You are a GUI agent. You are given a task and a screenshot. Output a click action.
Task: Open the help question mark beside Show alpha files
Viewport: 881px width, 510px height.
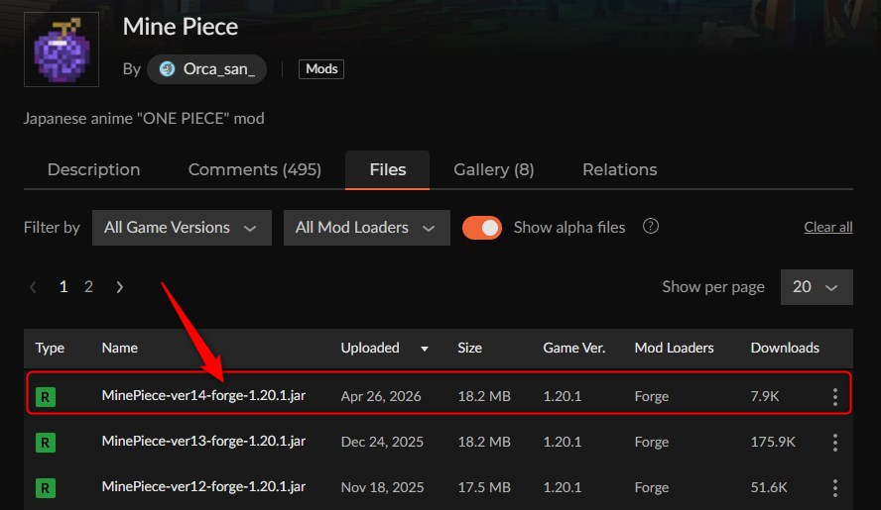click(x=651, y=227)
